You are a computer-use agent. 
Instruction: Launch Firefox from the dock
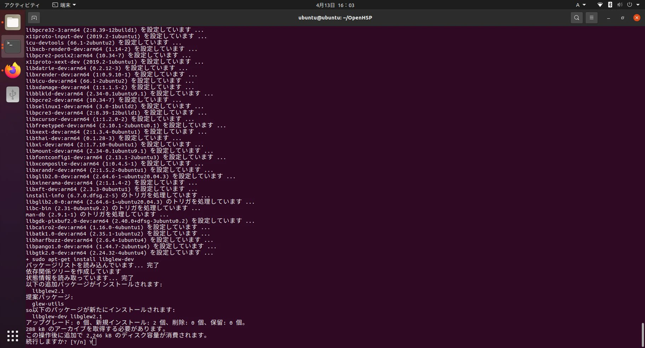coord(13,70)
